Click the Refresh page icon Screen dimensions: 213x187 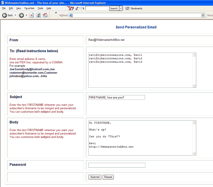(38, 15)
